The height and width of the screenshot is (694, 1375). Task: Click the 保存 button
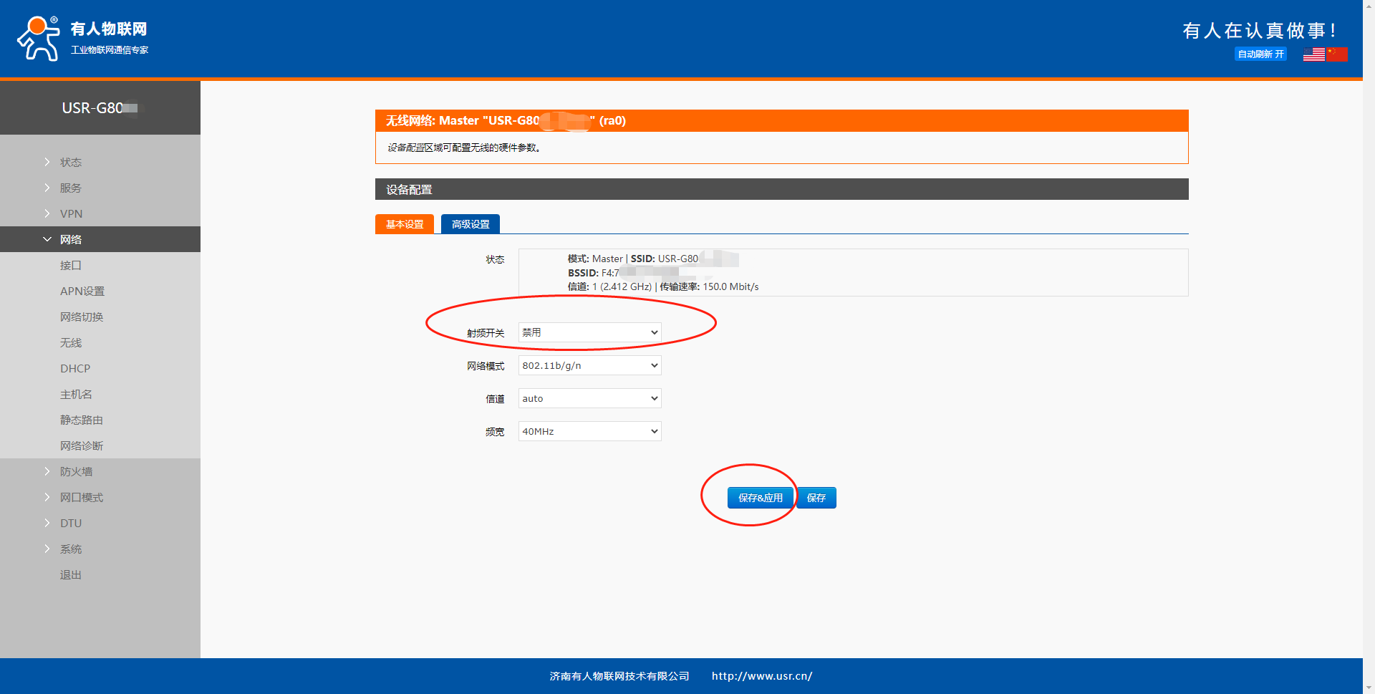pos(816,498)
